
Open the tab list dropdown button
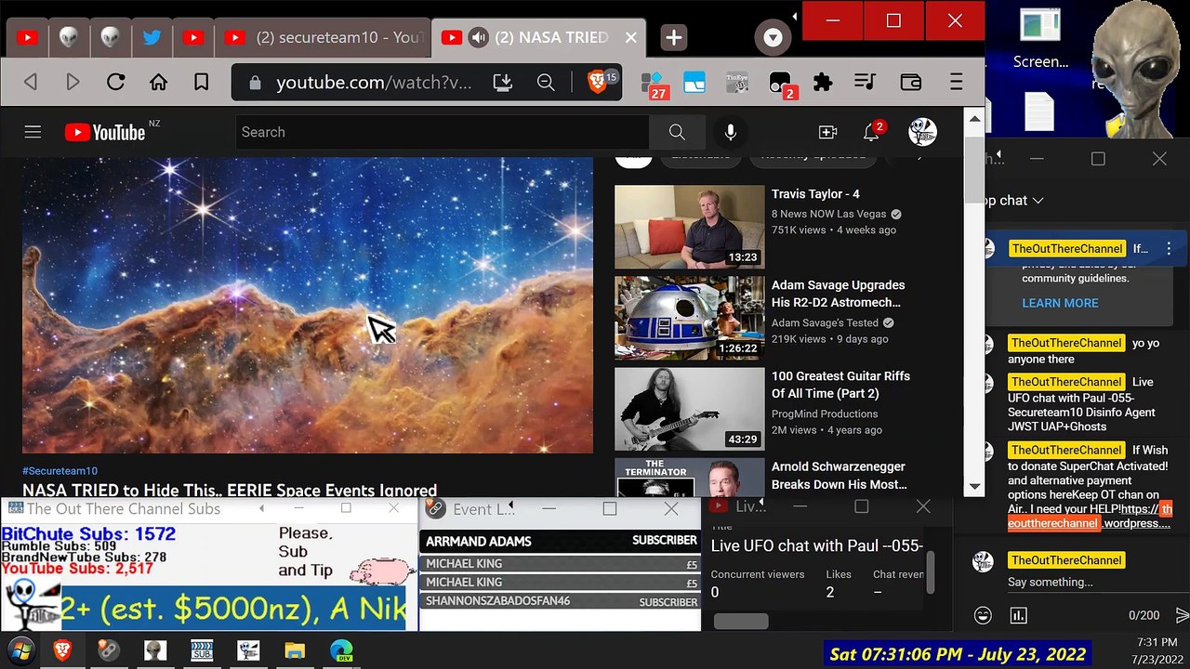[x=773, y=37]
